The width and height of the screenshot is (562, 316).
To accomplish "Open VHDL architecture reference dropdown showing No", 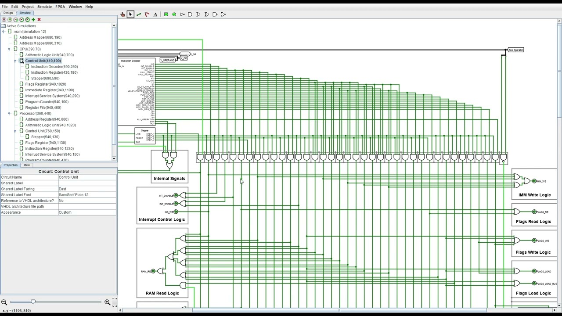I will tap(87, 201).
